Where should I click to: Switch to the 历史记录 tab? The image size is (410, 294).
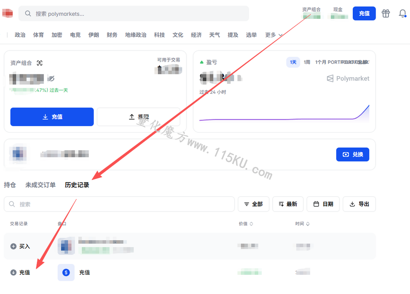coord(77,185)
